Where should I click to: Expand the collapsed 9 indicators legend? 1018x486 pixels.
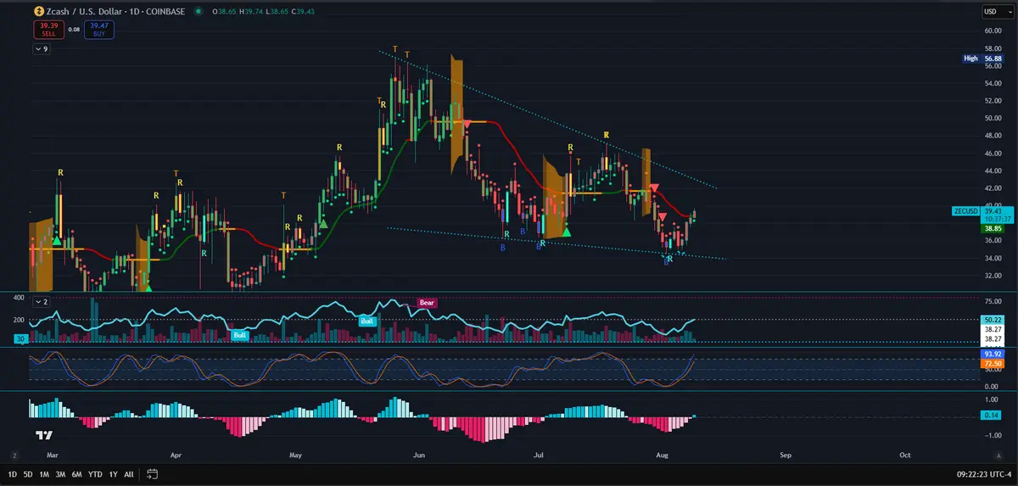click(x=41, y=49)
